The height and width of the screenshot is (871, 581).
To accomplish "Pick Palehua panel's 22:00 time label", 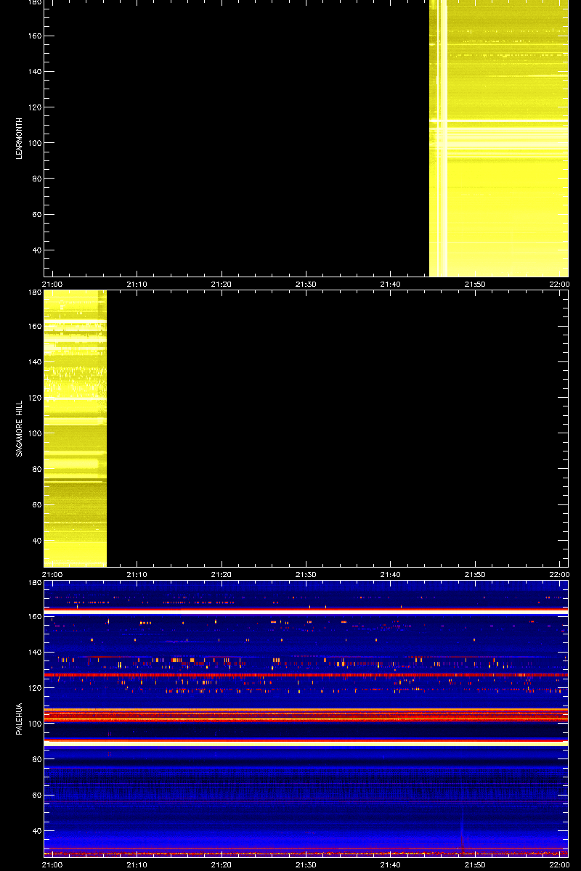I will (559, 864).
